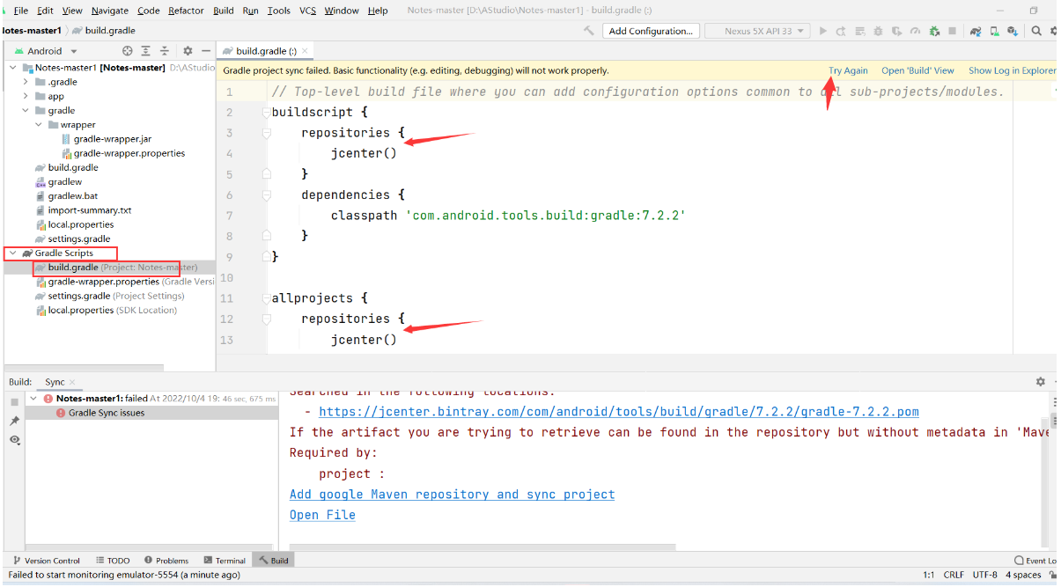Toggle the eye view filter in Build panel

click(x=14, y=439)
